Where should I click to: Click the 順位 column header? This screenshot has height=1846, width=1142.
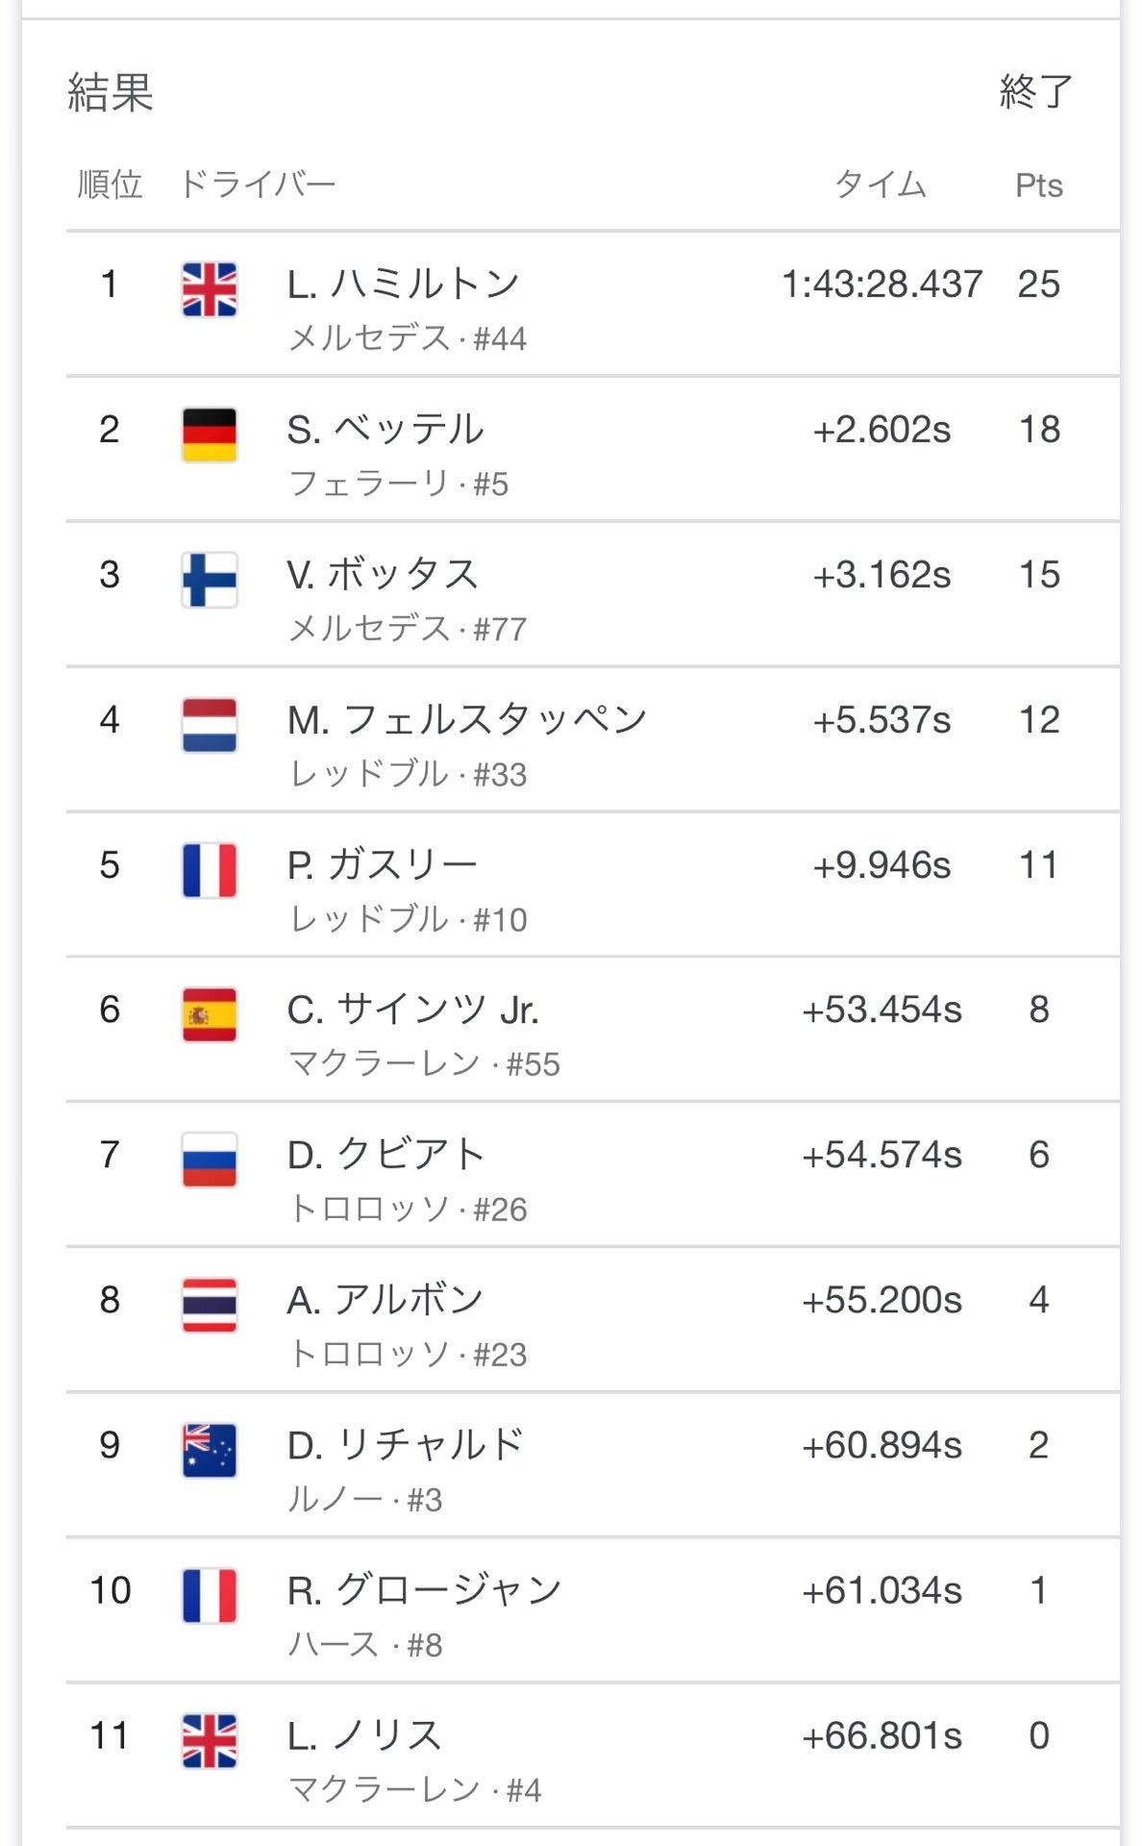pos(110,185)
